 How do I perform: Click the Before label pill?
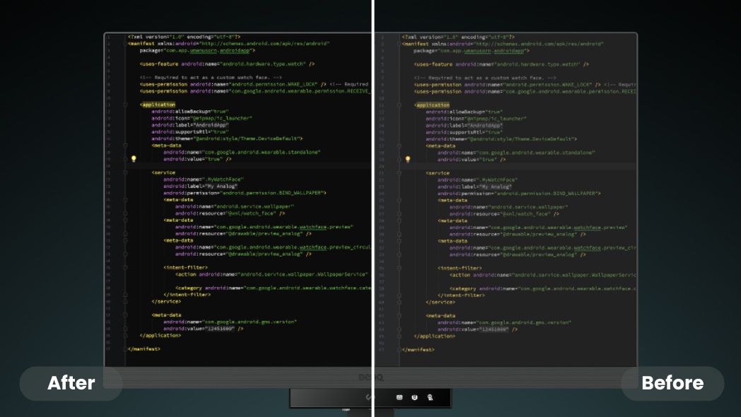coord(672,383)
